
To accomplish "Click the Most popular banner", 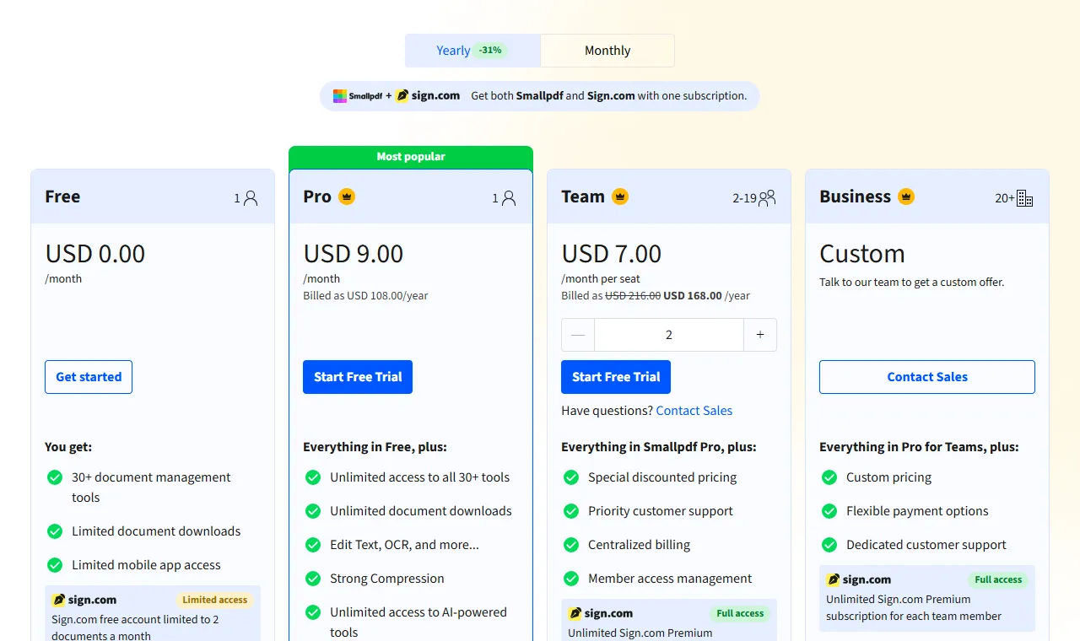I will click(411, 157).
